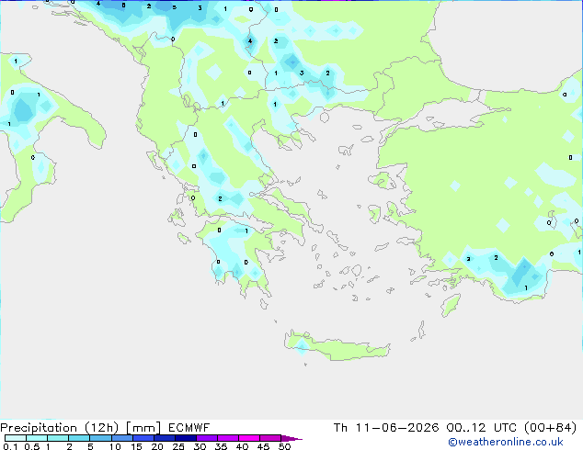
Task: Click the '0.5' legend scale label
Action: coord(32,446)
